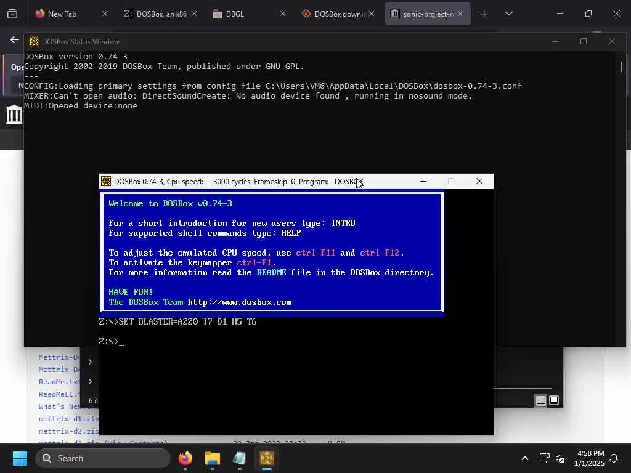Click the SET BLASTER=A220 line
Screen dimensions: 631x473
pyautogui.click(x=177, y=321)
